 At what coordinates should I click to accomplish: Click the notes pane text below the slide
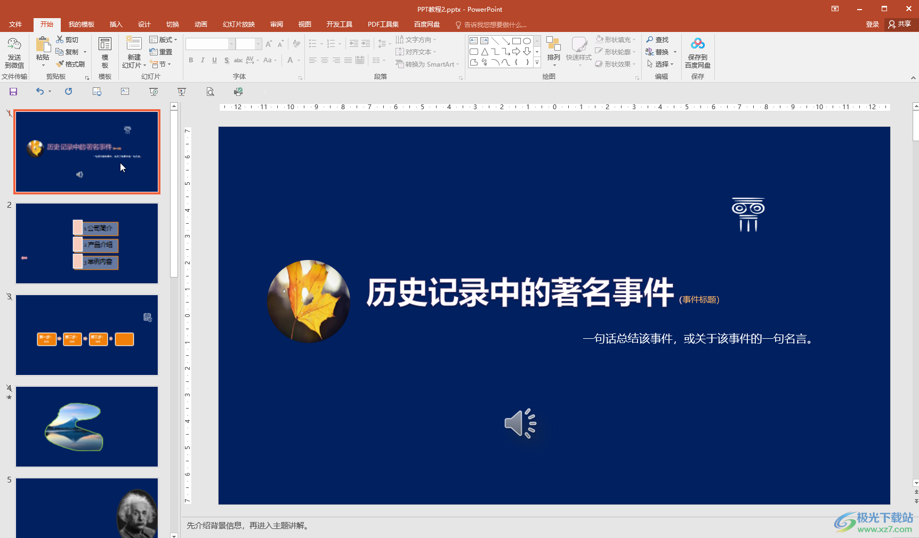pos(248,526)
